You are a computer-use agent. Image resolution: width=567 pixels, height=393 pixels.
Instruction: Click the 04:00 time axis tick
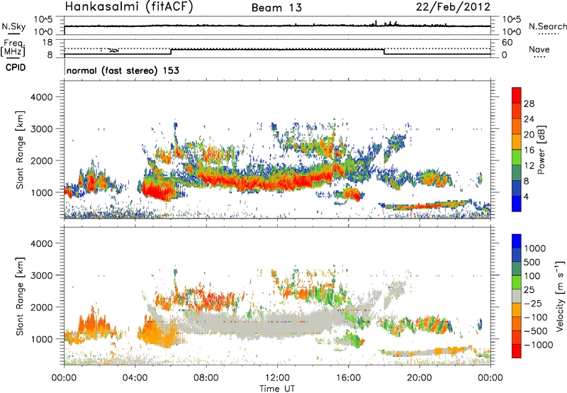135,378
